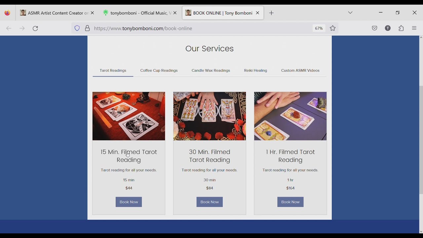Click the scrollbar up arrow

[421, 38]
